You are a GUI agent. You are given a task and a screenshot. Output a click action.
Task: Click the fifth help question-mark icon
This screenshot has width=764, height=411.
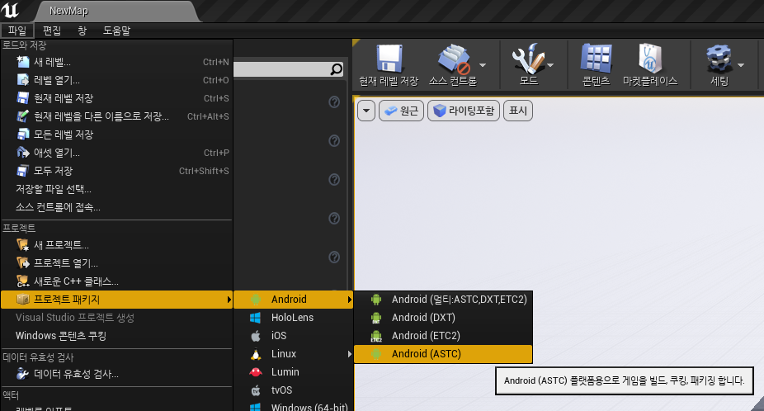(x=334, y=257)
